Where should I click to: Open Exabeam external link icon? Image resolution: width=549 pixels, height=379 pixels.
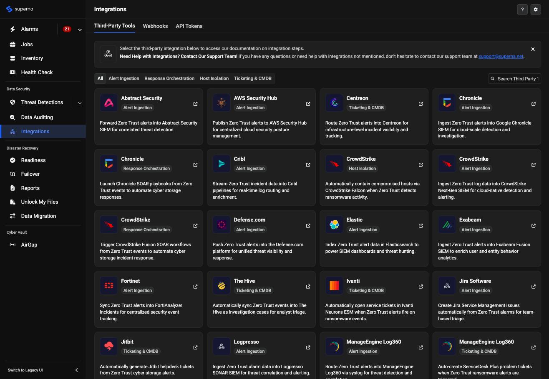pyautogui.click(x=533, y=226)
